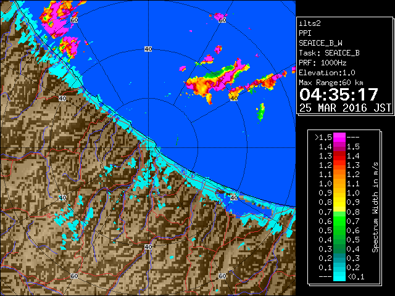Viewport: 395px width, 296px height.
Task: Click the "60" ring label beside the northwest magenta echoes
Action: (x=74, y=20)
